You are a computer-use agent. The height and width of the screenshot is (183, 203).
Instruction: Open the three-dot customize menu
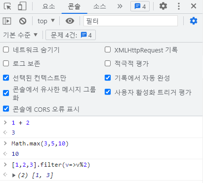click(179, 6)
